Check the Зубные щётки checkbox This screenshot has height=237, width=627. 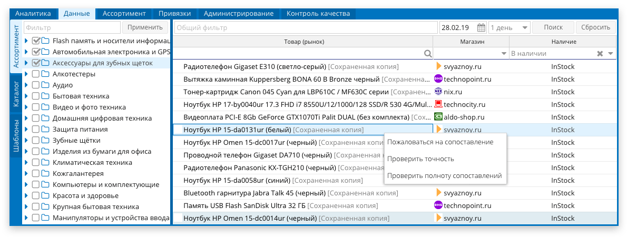pos(36,140)
